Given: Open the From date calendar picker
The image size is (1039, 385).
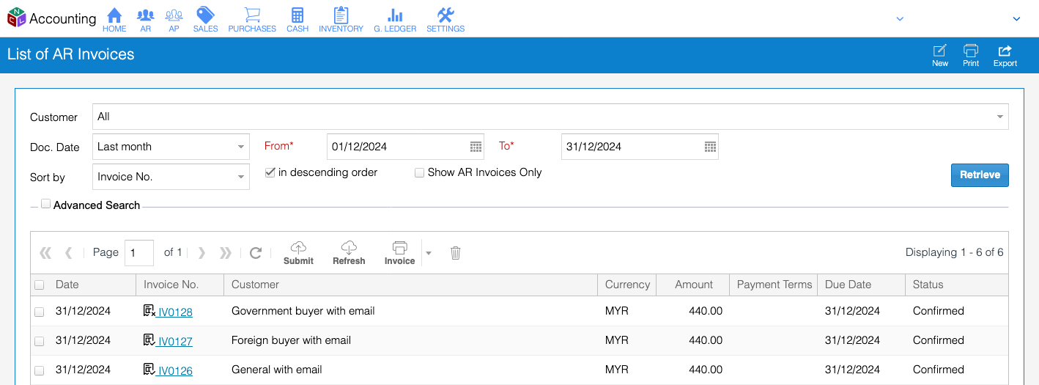Looking at the screenshot, I should click(476, 147).
